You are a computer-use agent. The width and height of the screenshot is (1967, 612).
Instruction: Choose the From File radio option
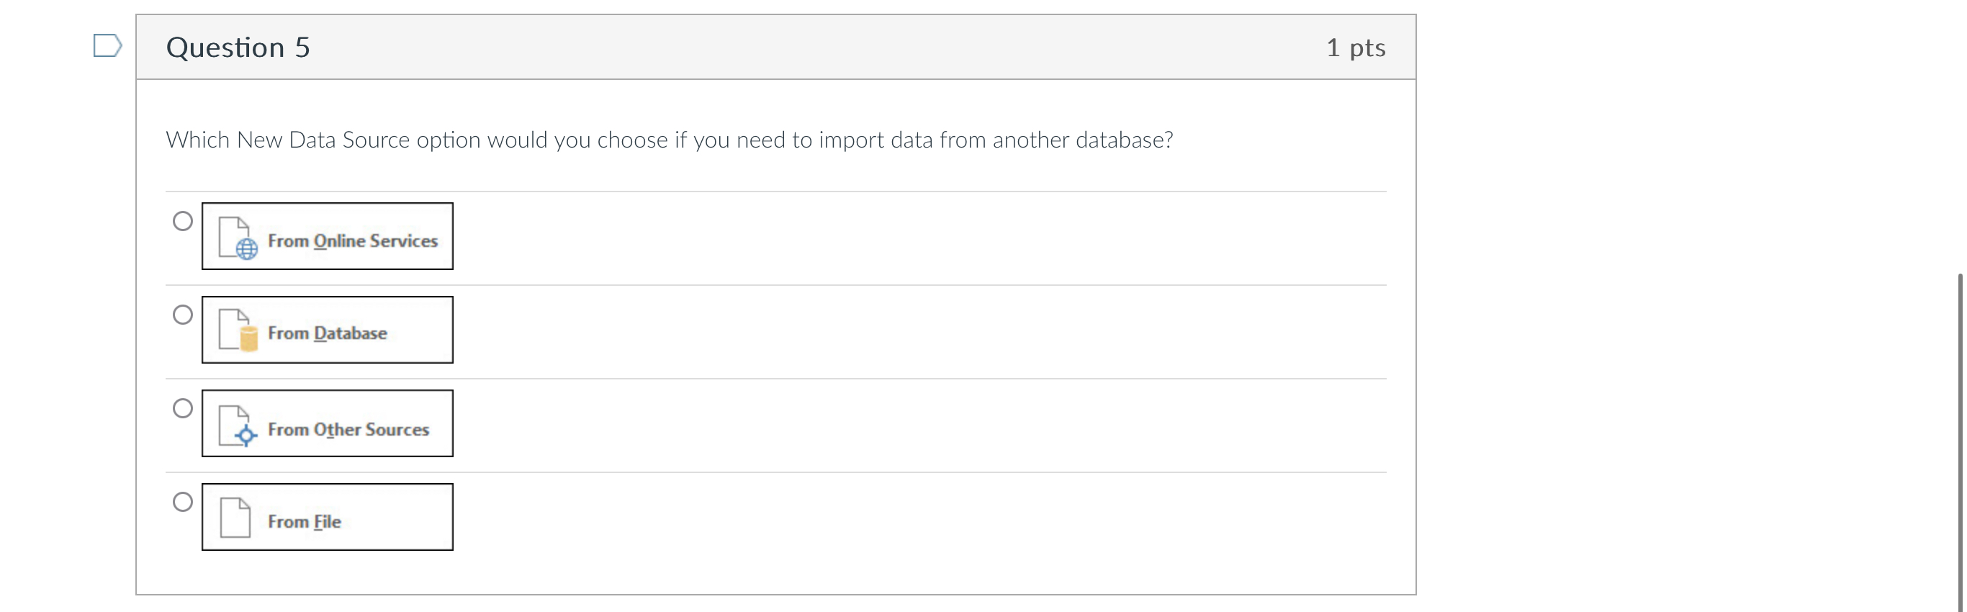point(182,502)
